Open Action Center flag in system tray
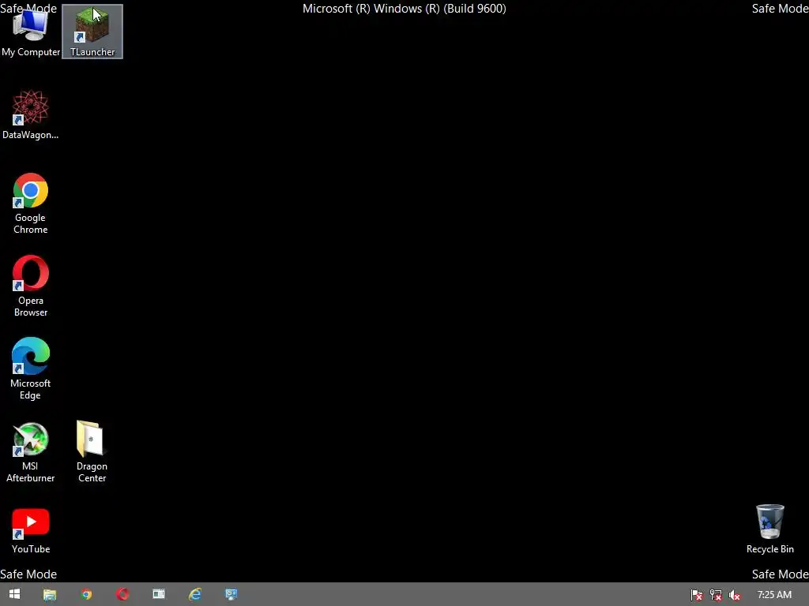The width and height of the screenshot is (809, 606). coord(697,595)
